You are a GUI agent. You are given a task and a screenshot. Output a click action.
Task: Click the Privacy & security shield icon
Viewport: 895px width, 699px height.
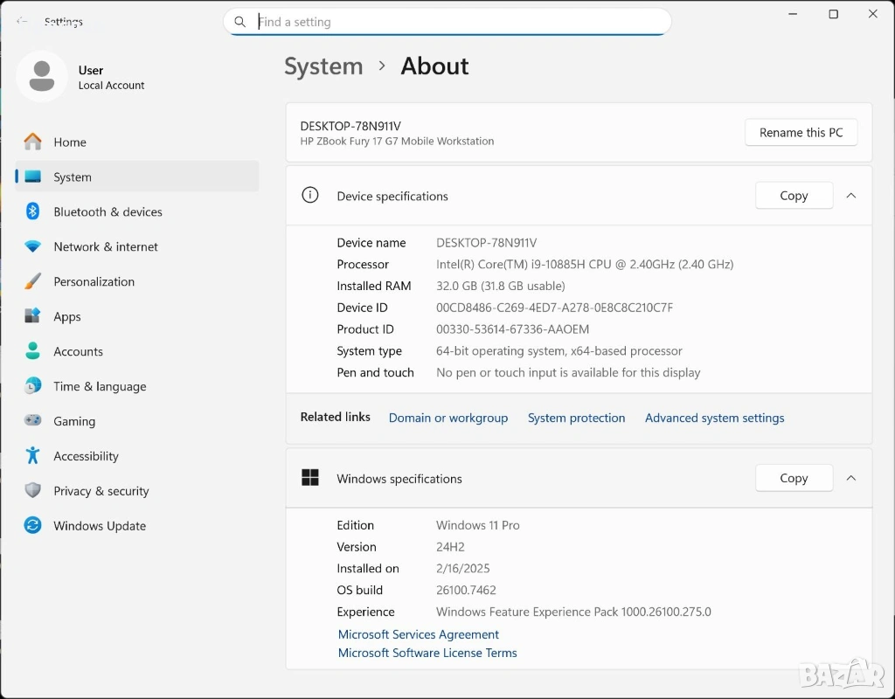tap(33, 491)
